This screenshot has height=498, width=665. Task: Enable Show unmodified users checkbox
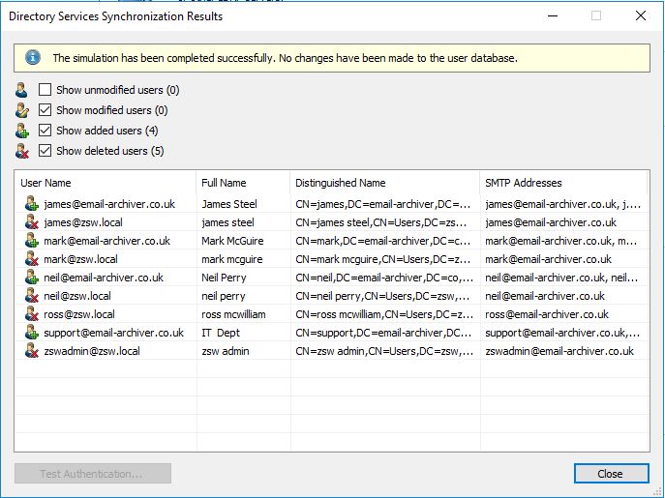point(45,89)
